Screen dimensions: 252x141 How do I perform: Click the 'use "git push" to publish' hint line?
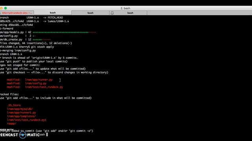(x=34, y=61)
